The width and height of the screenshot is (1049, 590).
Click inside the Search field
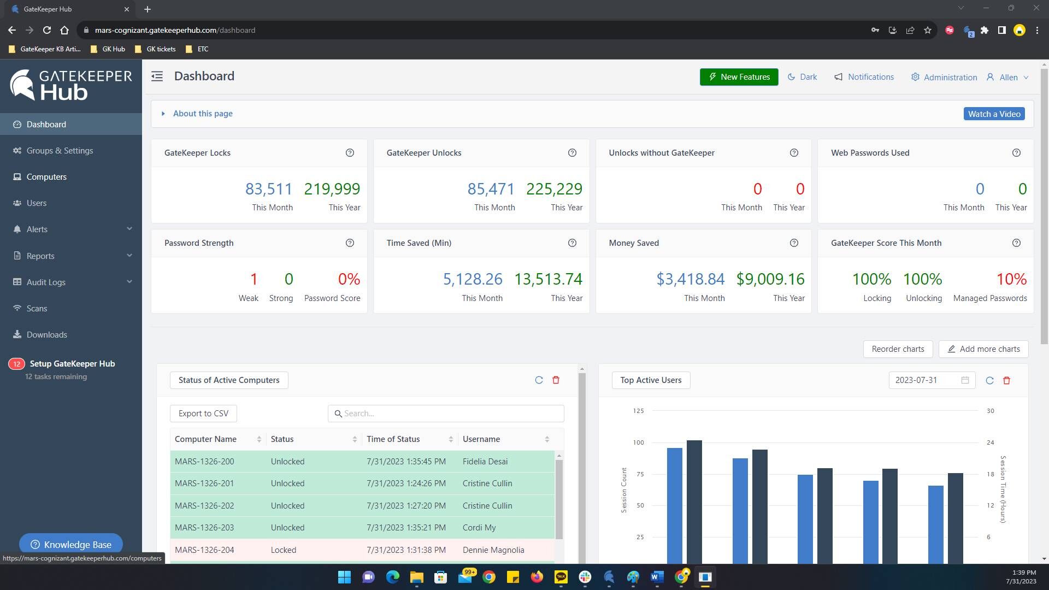click(x=445, y=413)
